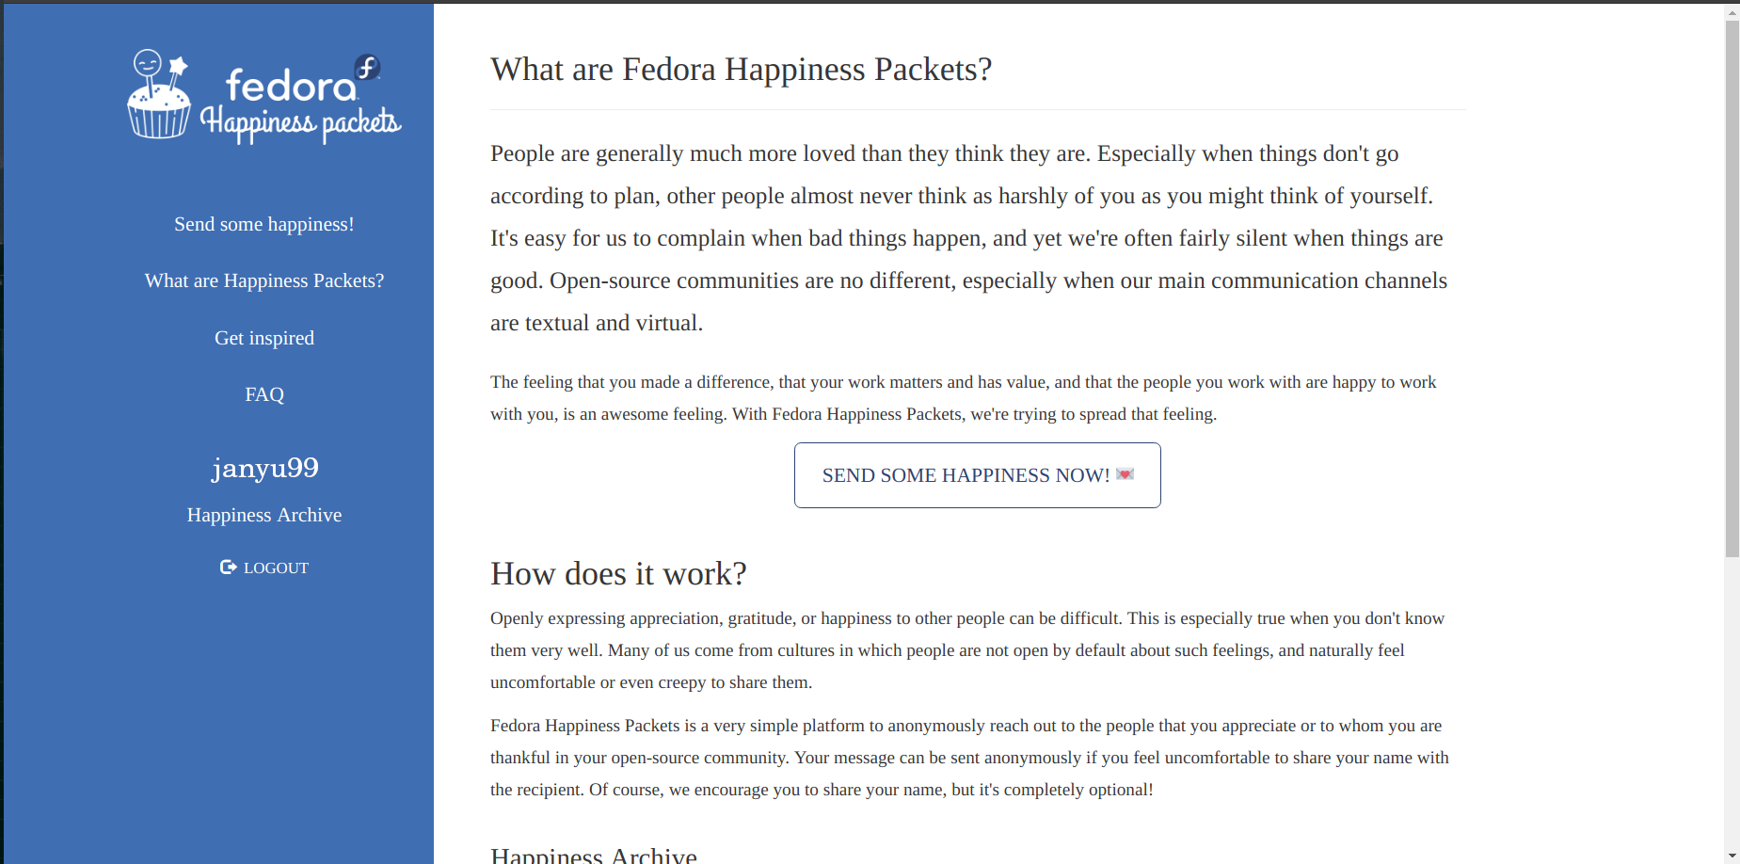Image resolution: width=1740 pixels, height=864 pixels.
Task: Click the 'Happiness packets' script logo text
Action: 300,123
